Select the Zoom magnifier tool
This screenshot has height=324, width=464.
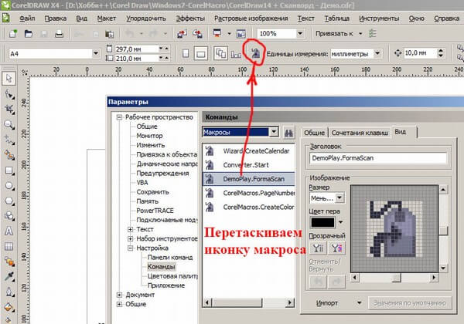(9, 124)
